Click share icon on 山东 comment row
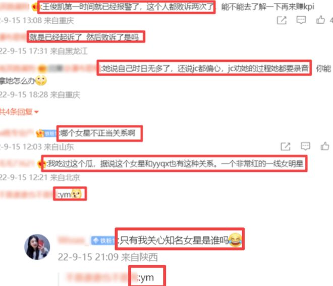This screenshot has width=333, height=286. coord(285,147)
